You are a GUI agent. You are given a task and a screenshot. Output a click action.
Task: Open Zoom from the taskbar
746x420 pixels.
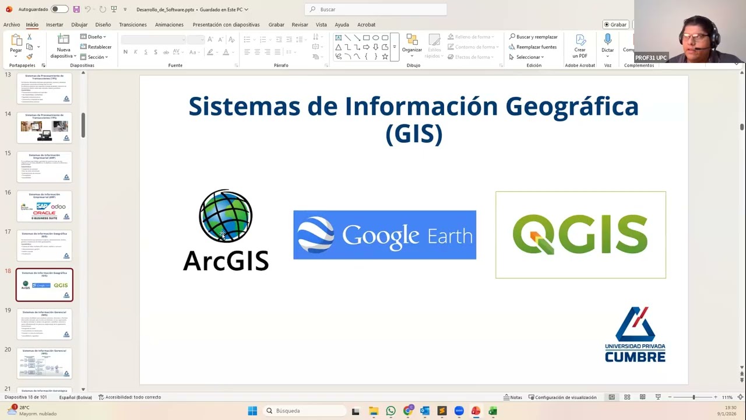coord(459,411)
